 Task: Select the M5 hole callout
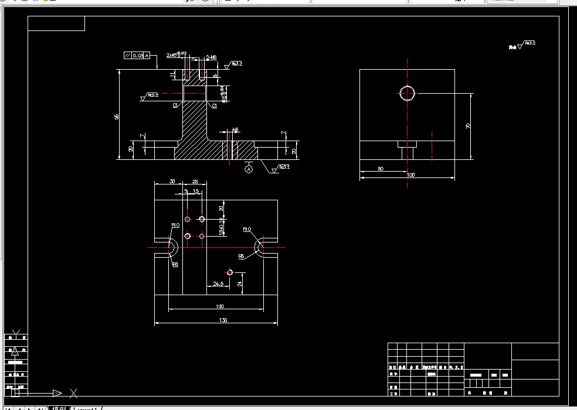236,130
